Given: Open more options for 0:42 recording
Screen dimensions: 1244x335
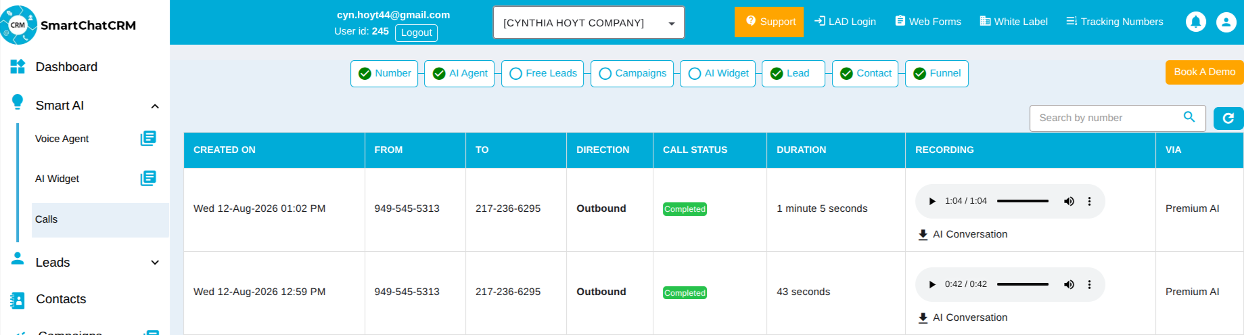Looking at the screenshot, I should 1089,284.
